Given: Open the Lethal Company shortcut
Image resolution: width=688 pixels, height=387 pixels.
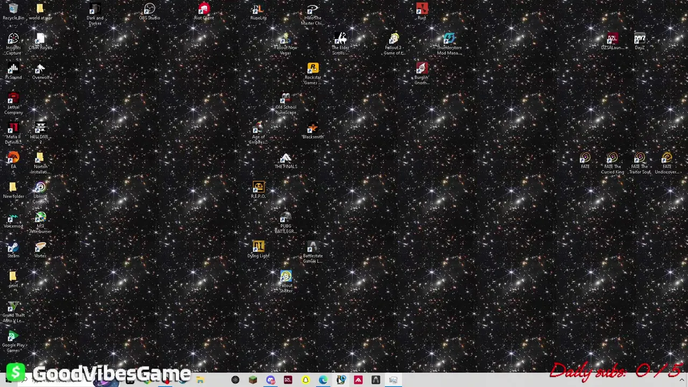Looking at the screenshot, I should (x=13, y=103).
